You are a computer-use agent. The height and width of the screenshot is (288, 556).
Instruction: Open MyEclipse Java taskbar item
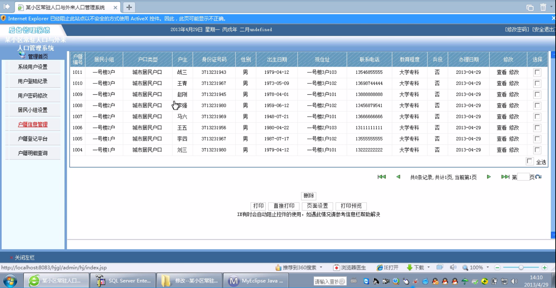click(x=256, y=281)
